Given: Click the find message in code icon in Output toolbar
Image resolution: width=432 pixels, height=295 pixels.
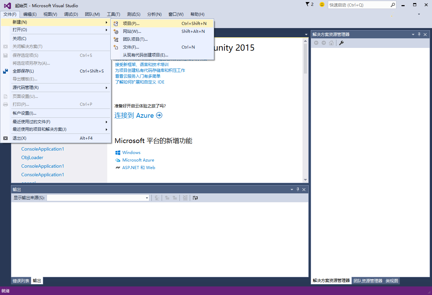Looking at the screenshot, I should 157,198.
